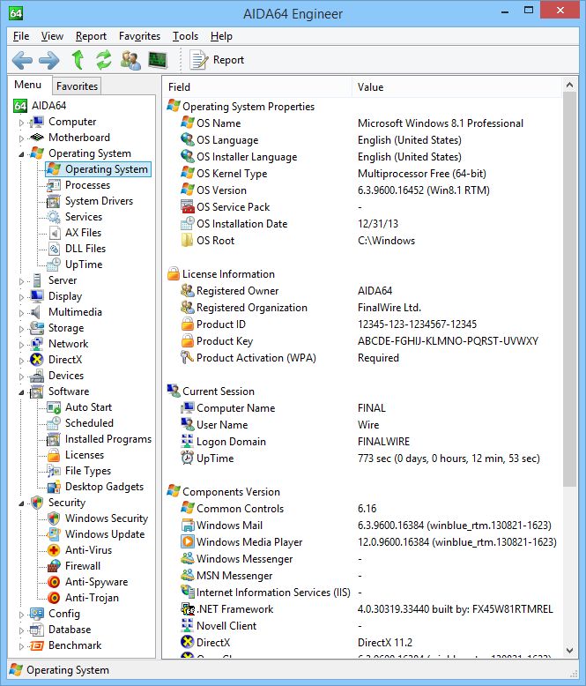Collapse the Operating System tree node
Image resolution: width=586 pixels, height=686 pixels.
[21, 154]
